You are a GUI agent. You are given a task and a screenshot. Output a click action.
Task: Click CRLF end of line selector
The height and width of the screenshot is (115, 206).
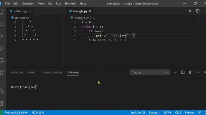(x=178, y=112)
